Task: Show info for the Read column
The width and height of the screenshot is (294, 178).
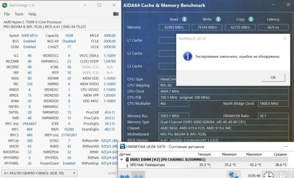Action: point(184,19)
